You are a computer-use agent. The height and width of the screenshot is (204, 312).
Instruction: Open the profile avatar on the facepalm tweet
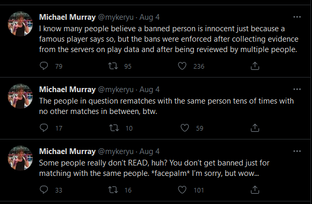pos(20,158)
